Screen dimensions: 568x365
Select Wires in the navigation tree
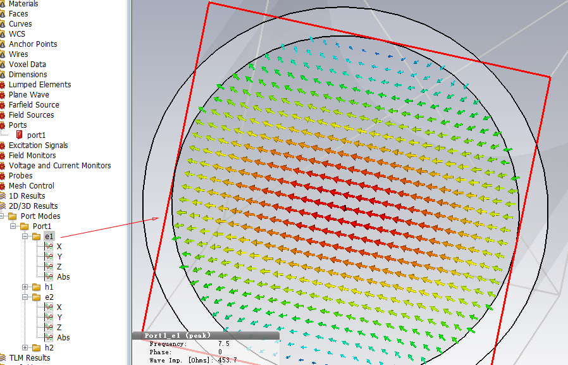pos(18,54)
